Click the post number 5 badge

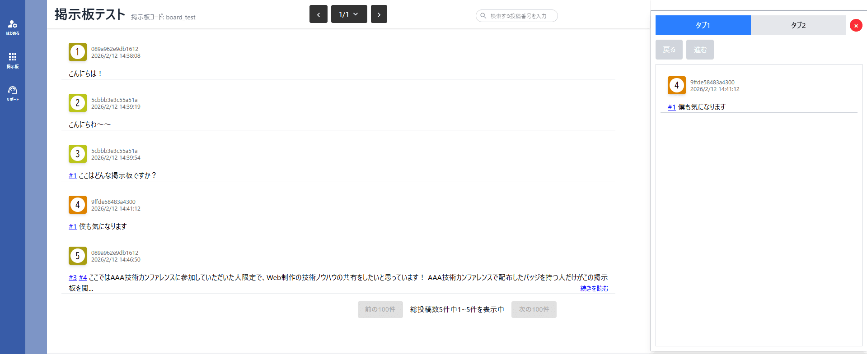pos(78,256)
